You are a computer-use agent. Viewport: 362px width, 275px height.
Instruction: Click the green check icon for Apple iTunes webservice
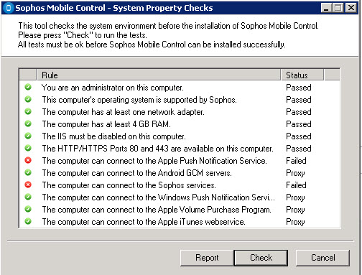pos(28,221)
